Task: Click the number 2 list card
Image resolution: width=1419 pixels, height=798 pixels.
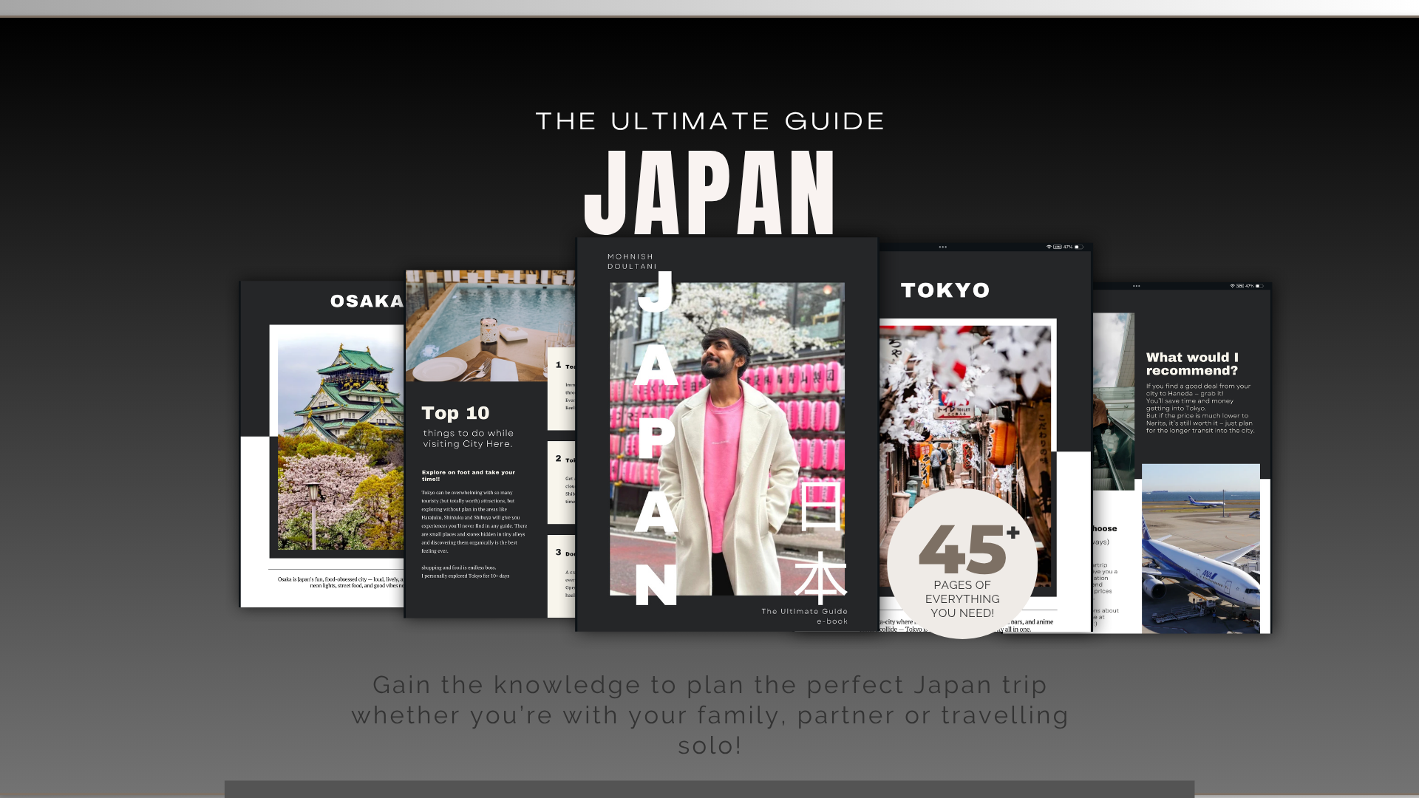Action: pyautogui.click(x=562, y=482)
